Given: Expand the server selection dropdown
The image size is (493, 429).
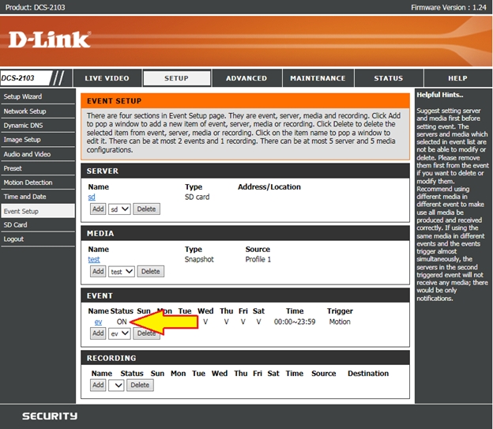Looking at the screenshot, I should 119,209.
